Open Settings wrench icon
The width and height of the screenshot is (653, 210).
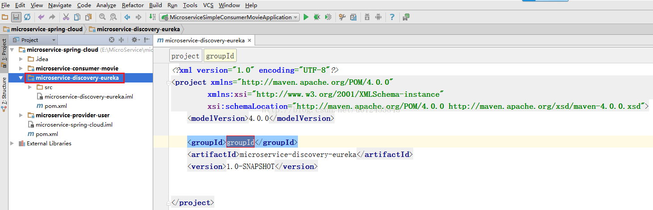343,17
